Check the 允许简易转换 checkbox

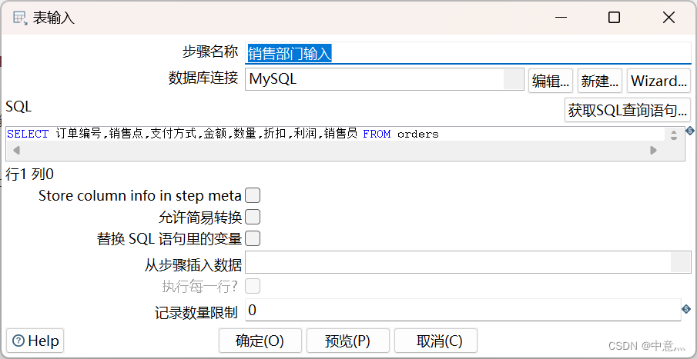[x=253, y=217]
